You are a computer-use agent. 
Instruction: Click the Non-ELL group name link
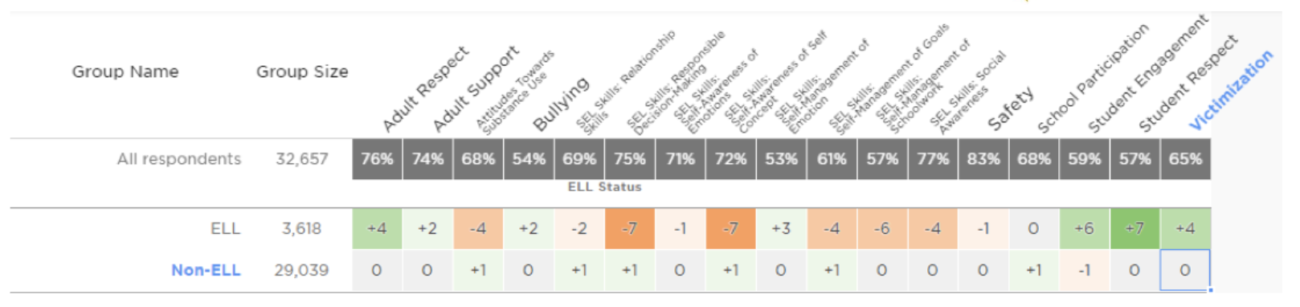206,271
